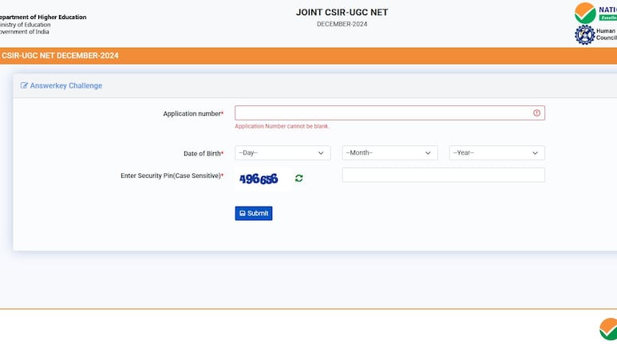Click the CSIR-UGC NET DECEMBER-2024 orange banner text
The image size is (617, 347).
[x=59, y=56]
